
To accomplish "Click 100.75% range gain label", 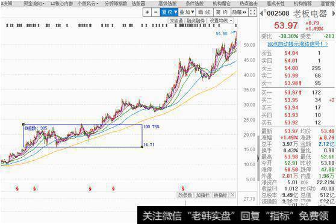I will [x=151, y=126].
